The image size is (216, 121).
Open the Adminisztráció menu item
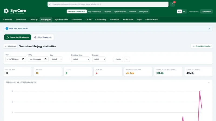[x=152, y=19]
